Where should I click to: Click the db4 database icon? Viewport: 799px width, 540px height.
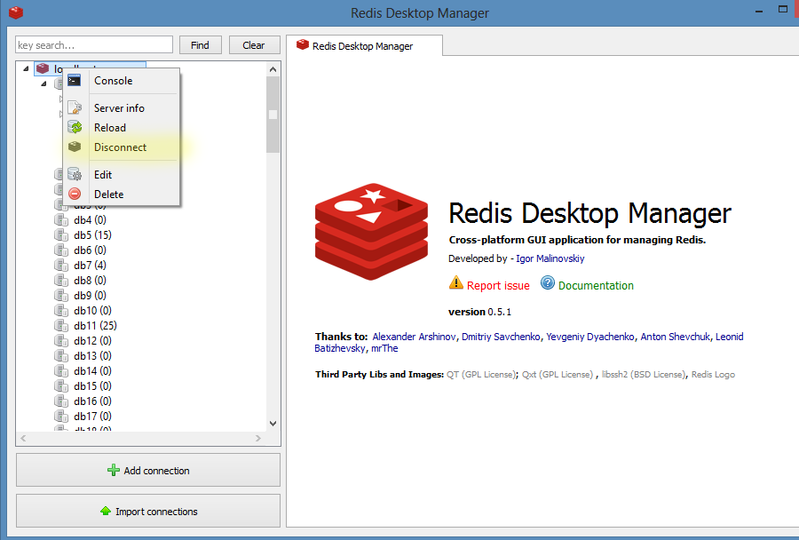coord(61,219)
